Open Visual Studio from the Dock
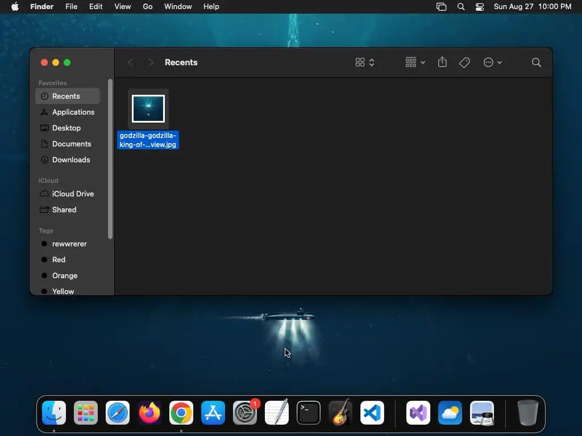The image size is (582, 436). coord(418,413)
